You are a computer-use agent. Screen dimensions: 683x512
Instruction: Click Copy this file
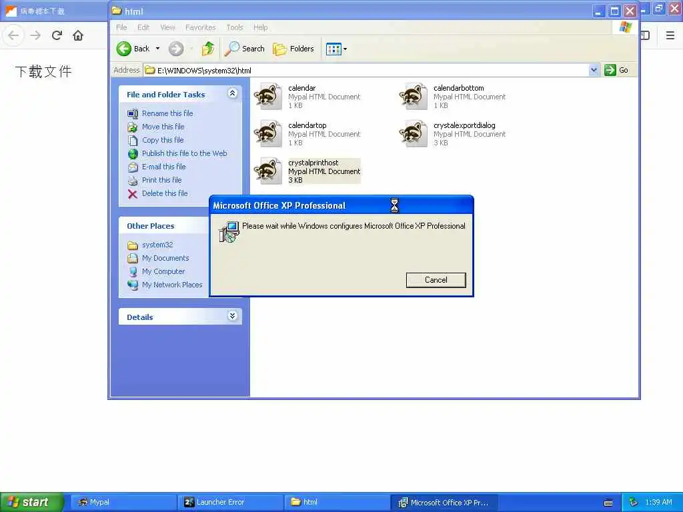pyautogui.click(x=163, y=140)
